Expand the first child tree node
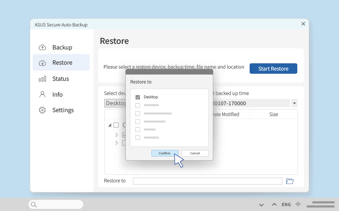The image size is (339, 211). [117, 135]
